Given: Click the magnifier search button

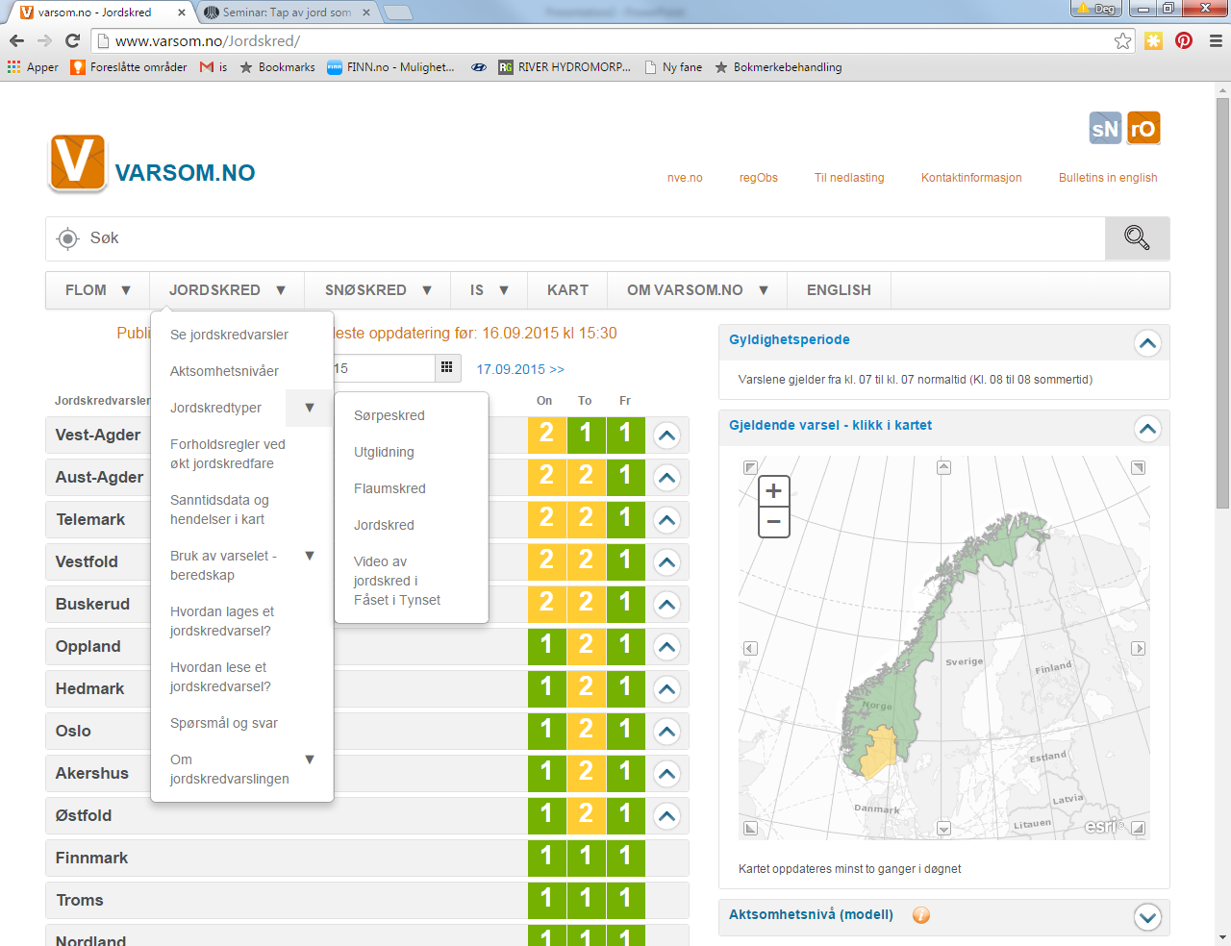Looking at the screenshot, I should (1137, 237).
